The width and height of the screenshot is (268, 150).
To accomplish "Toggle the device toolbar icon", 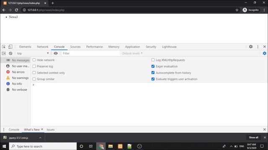I will point(10,47).
